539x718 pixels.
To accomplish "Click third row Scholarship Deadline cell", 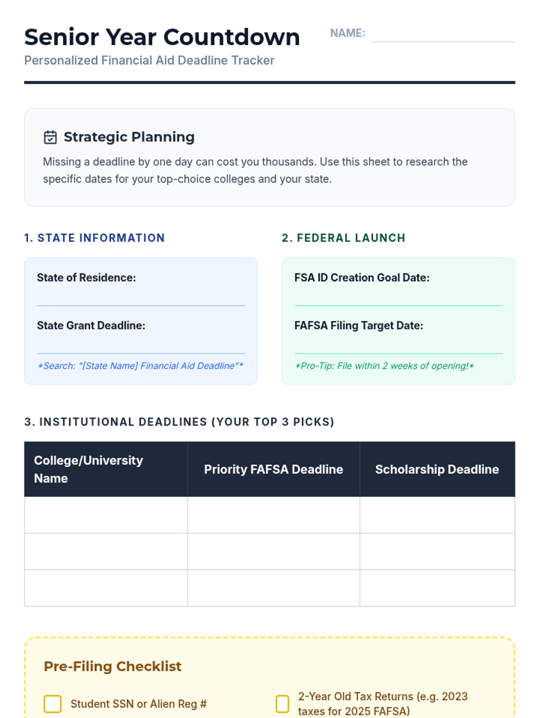I will pos(437,588).
